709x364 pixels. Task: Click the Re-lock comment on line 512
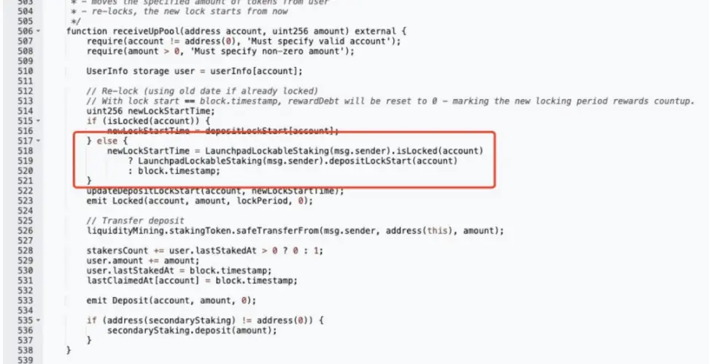(x=202, y=91)
